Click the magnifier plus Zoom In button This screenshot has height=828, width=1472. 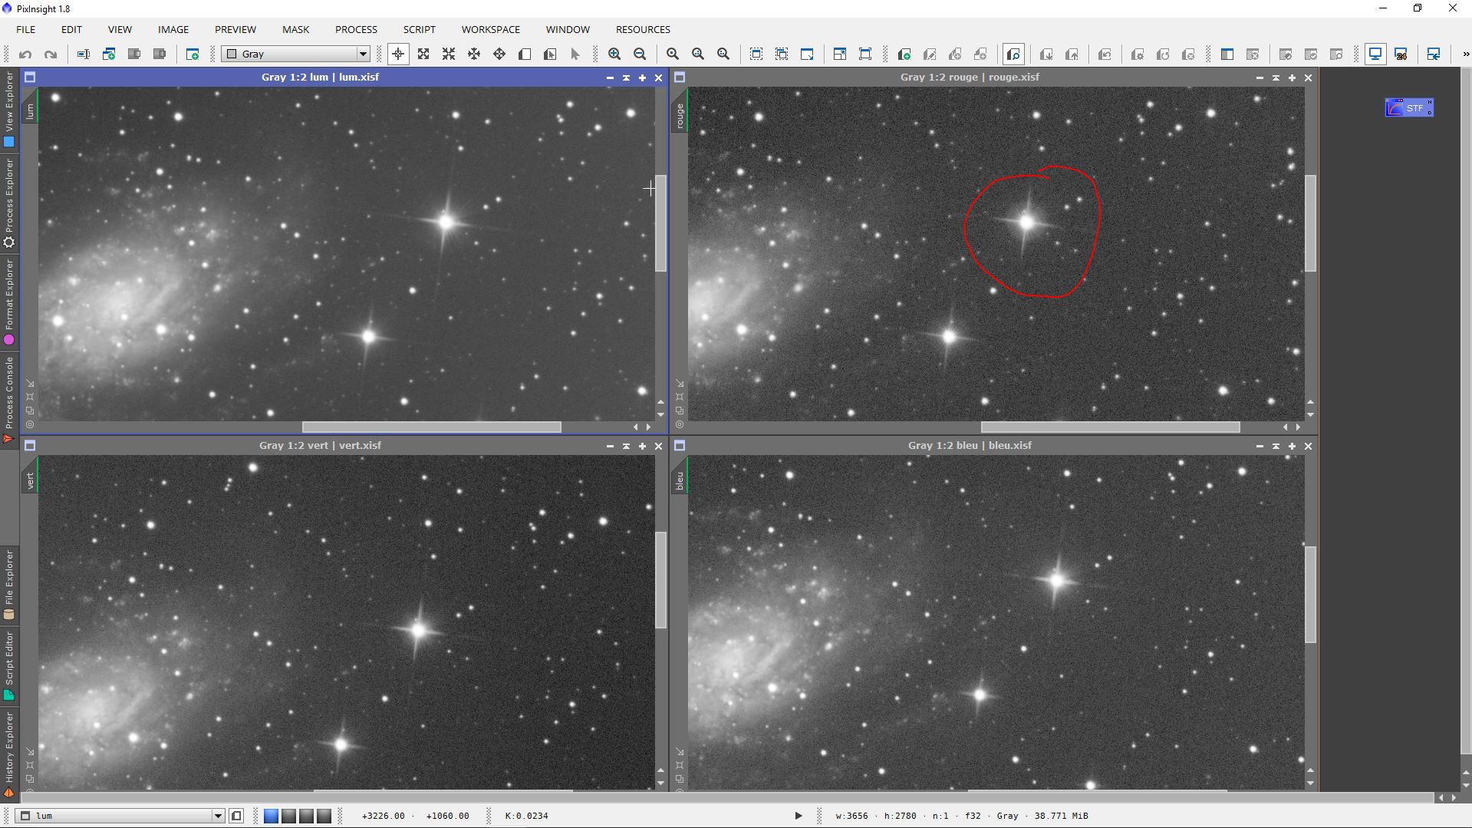[614, 54]
